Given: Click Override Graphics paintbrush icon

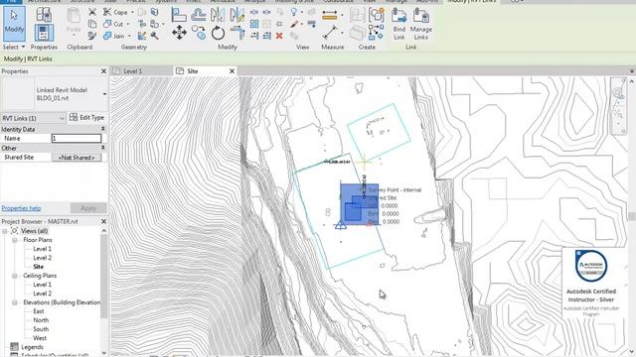Looking at the screenshot, I should pos(294,24).
